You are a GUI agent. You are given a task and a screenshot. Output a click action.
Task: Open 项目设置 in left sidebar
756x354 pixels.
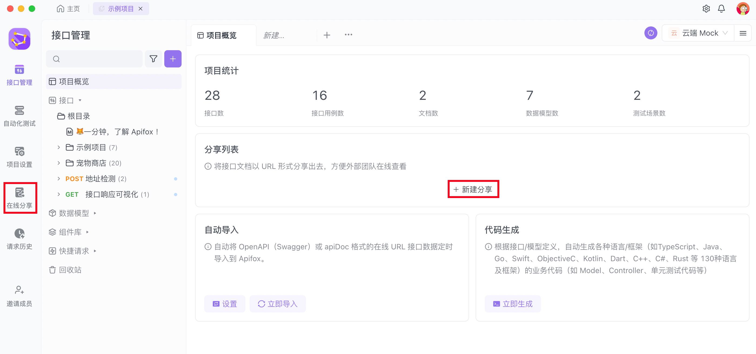(19, 157)
